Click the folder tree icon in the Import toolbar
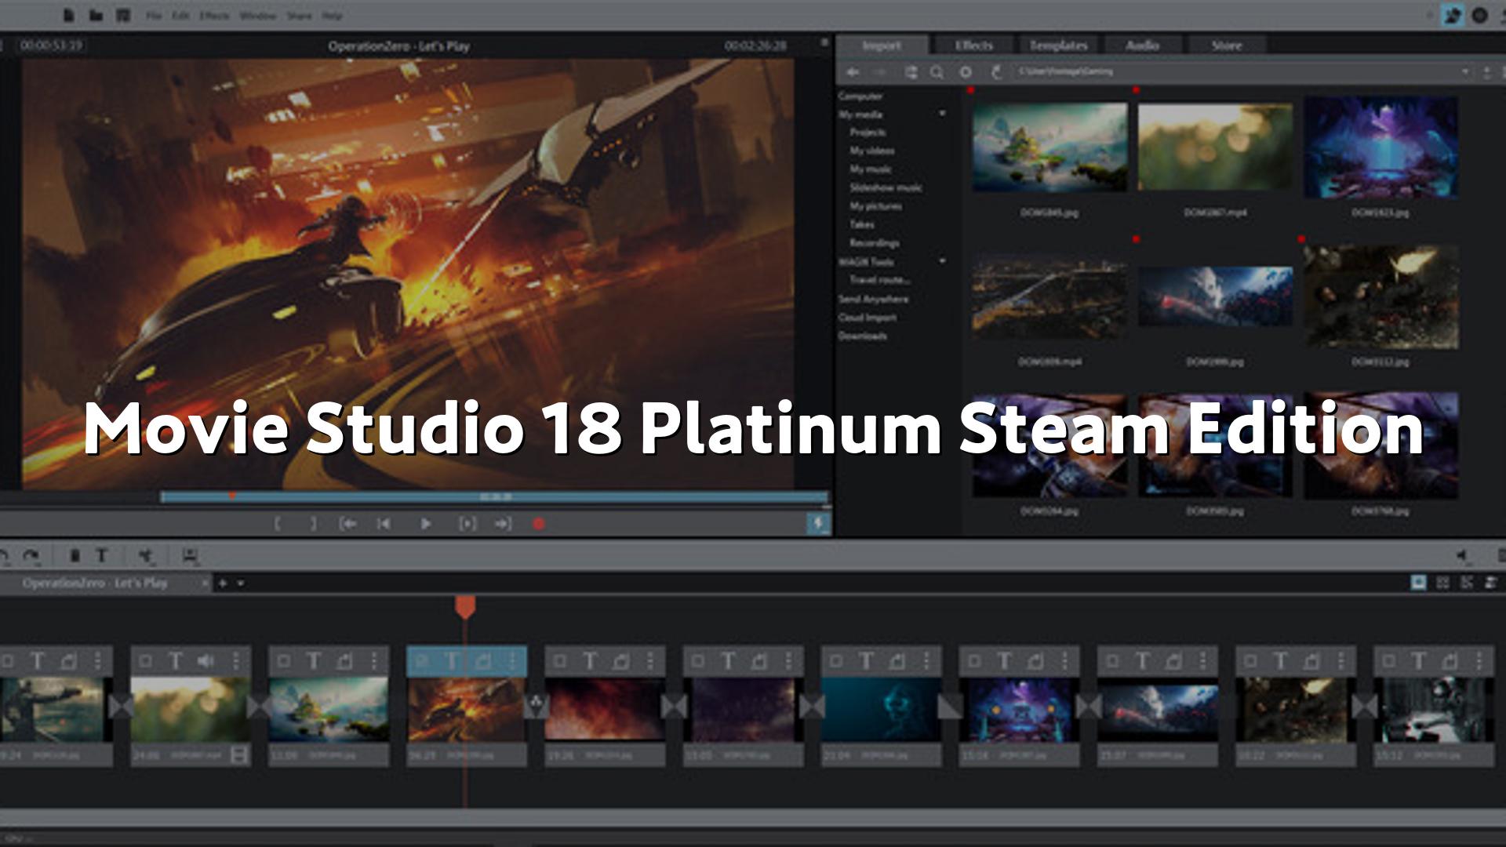1506x847 pixels. 911,72
